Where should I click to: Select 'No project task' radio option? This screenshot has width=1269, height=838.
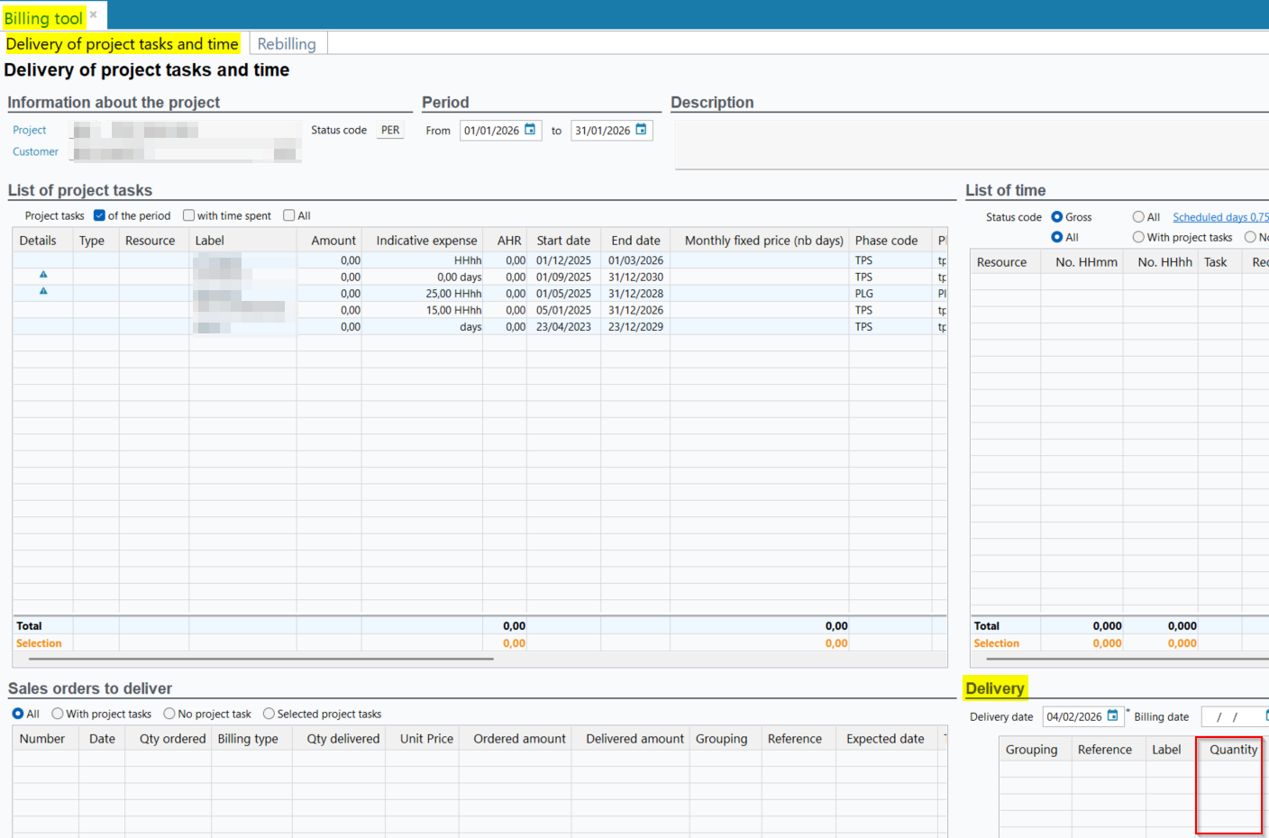[x=169, y=714]
